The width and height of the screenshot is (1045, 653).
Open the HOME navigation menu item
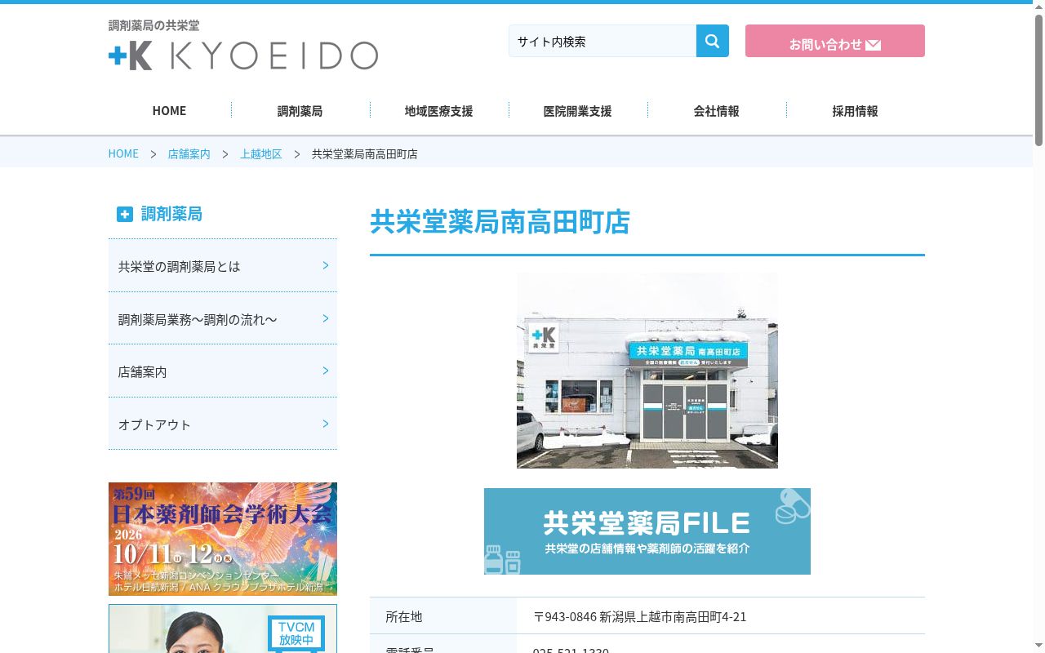click(169, 111)
